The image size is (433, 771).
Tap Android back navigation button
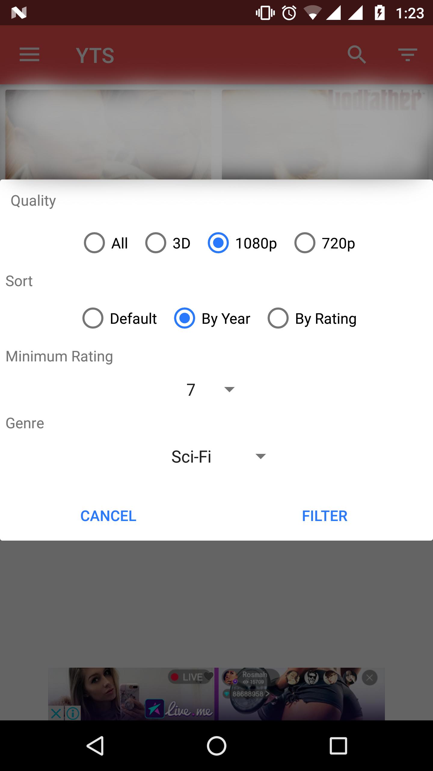(95, 746)
